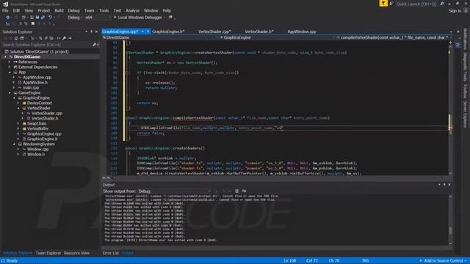Collapse createVertexShader function outline toggle
470x264 pixels.
pyautogui.click(x=127, y=53)
